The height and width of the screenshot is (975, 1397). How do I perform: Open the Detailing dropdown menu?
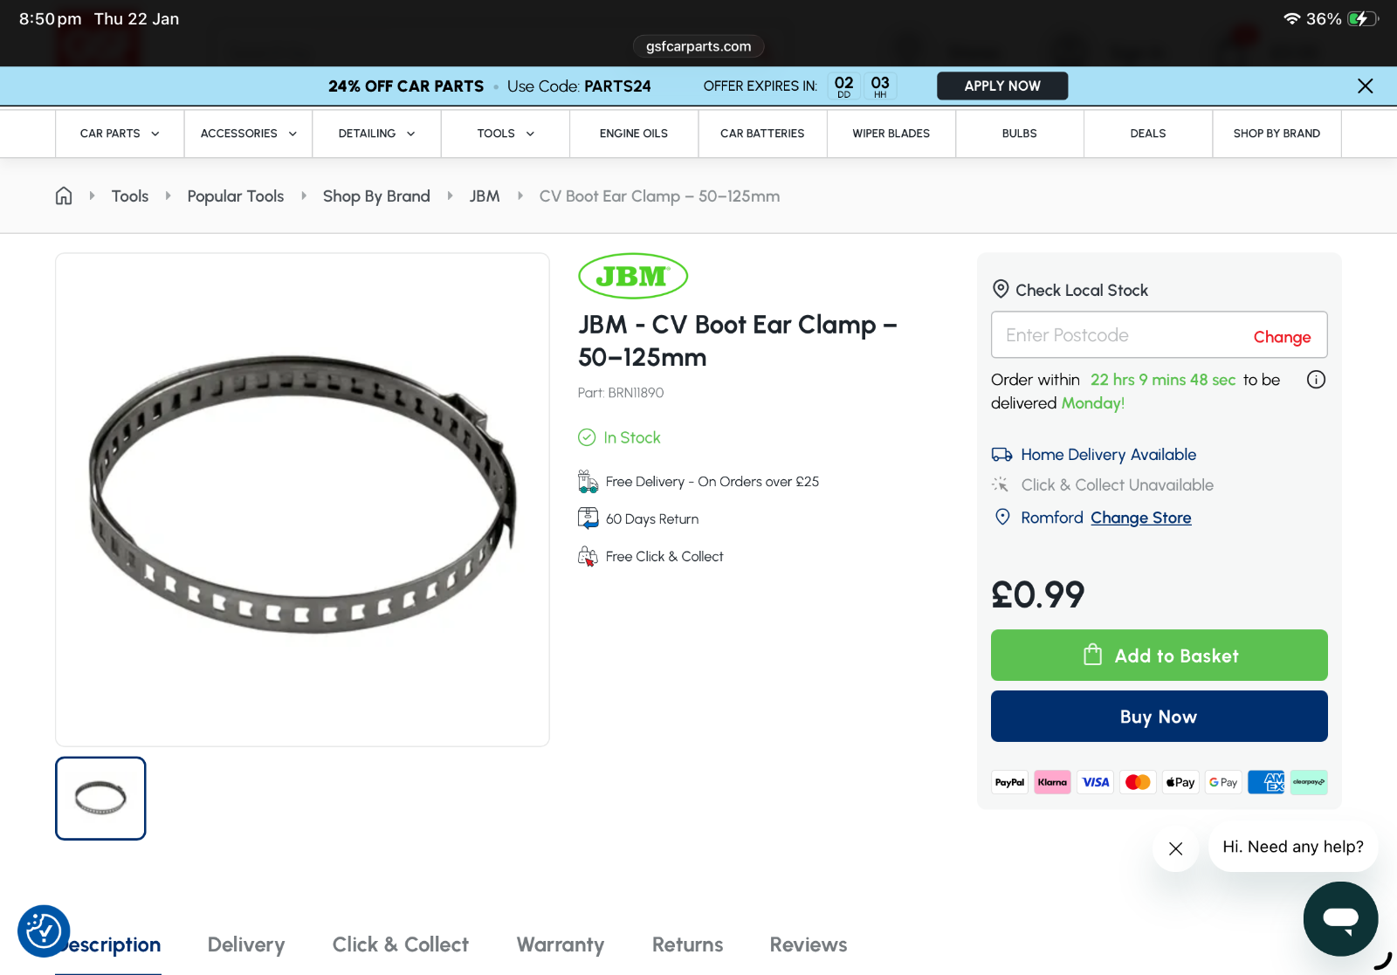tap(376, 134)
